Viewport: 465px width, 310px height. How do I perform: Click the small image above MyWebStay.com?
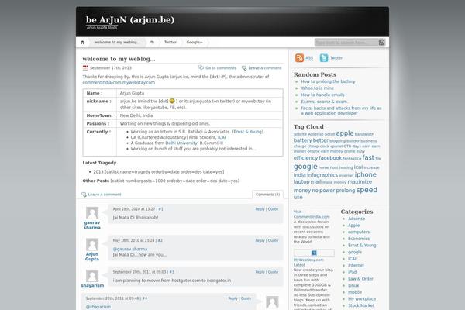pyautogui.click(x=314, y=253)
